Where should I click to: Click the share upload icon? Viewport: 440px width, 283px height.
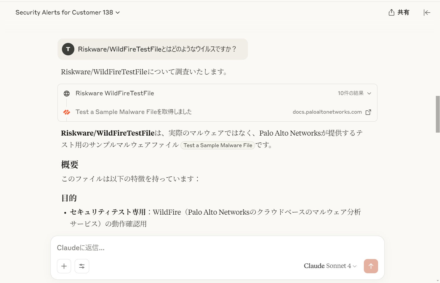pos(391,12)
